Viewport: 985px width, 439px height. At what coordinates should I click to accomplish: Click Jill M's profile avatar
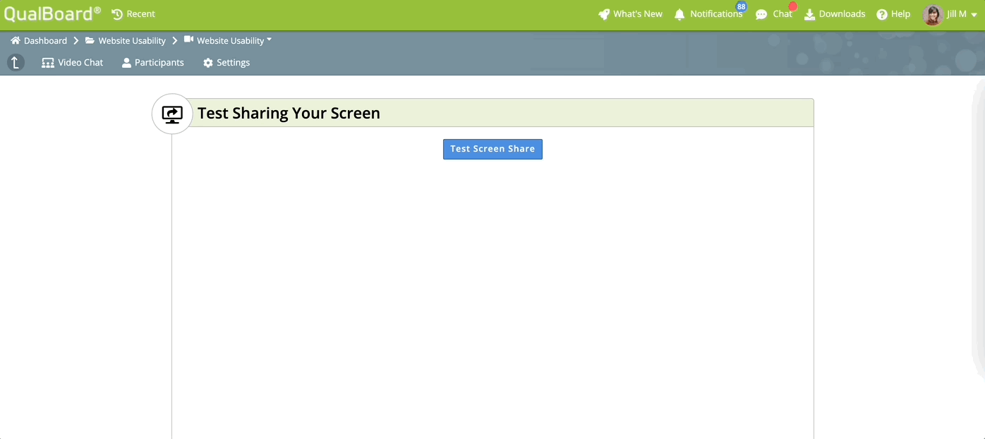pos(933,15)
